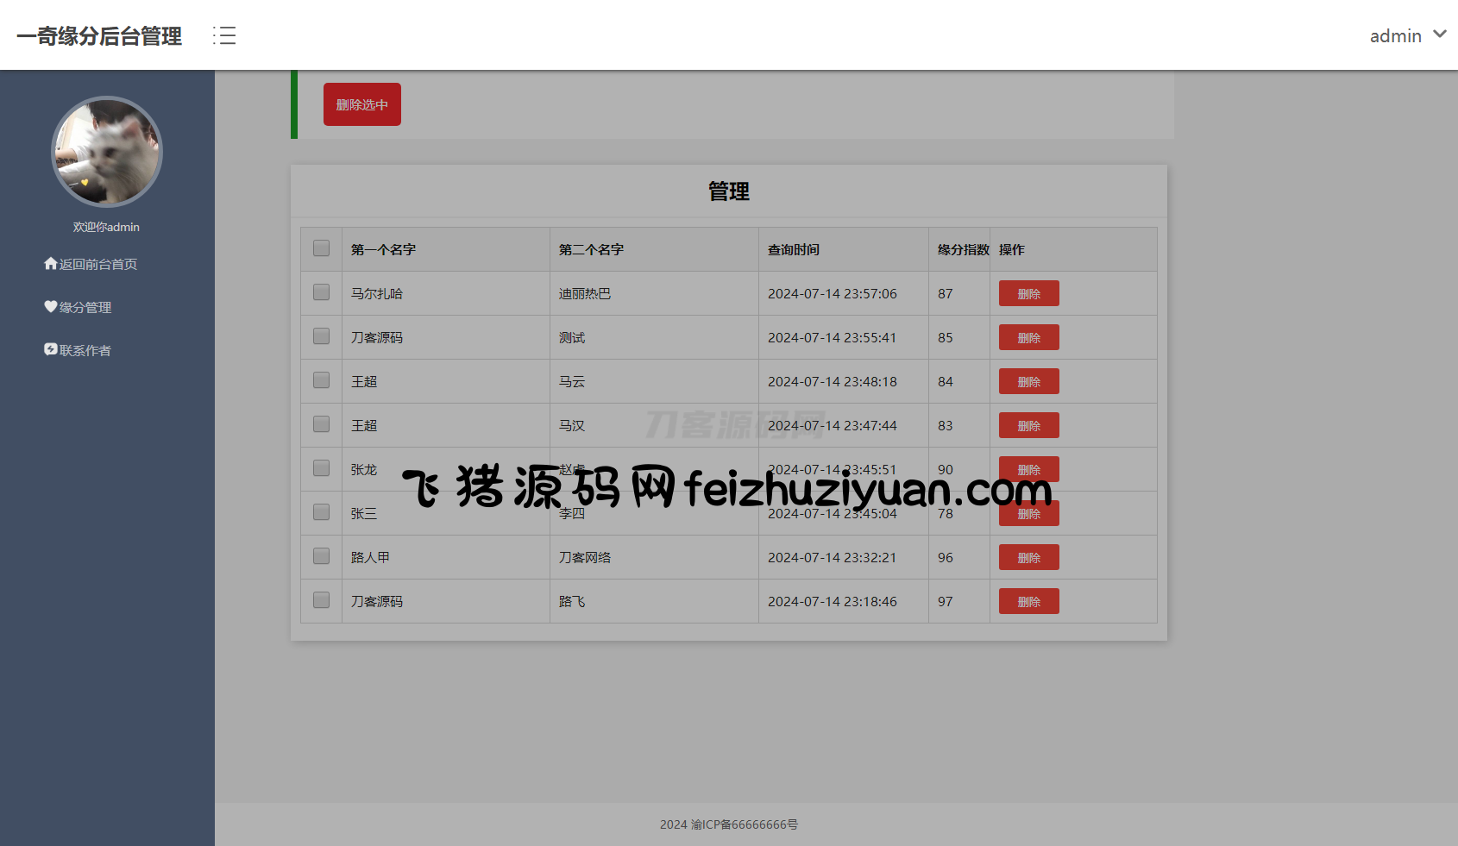The width and height of the screenshot is (1458, 846).
Task: Check the box for 王超 and 马云 row
Action: tap(321, 380)
